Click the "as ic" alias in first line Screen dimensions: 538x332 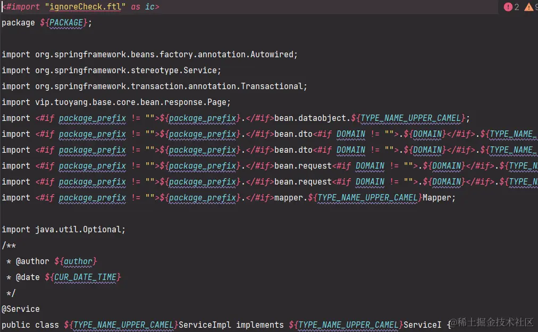(142, 7)
